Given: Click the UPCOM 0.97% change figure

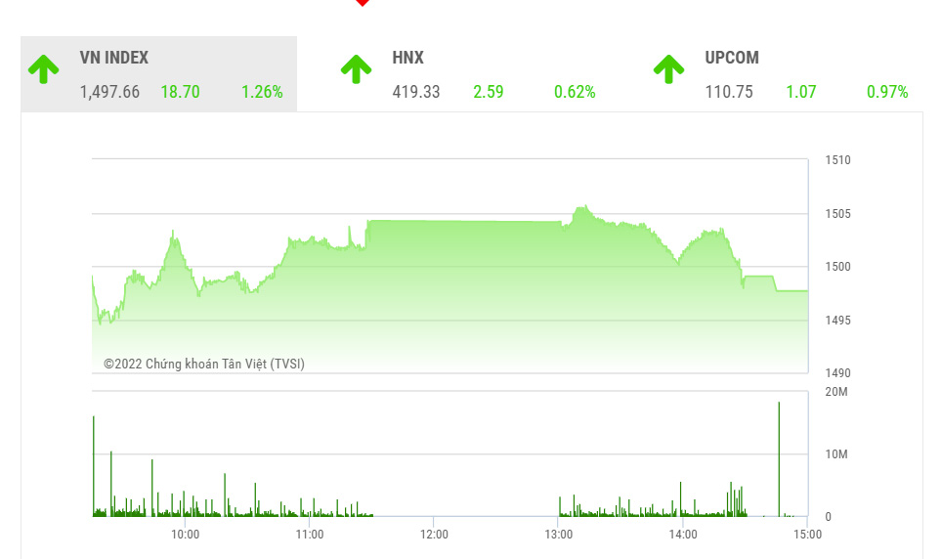Looking at the screenshot, I should (x=887, y=92).
